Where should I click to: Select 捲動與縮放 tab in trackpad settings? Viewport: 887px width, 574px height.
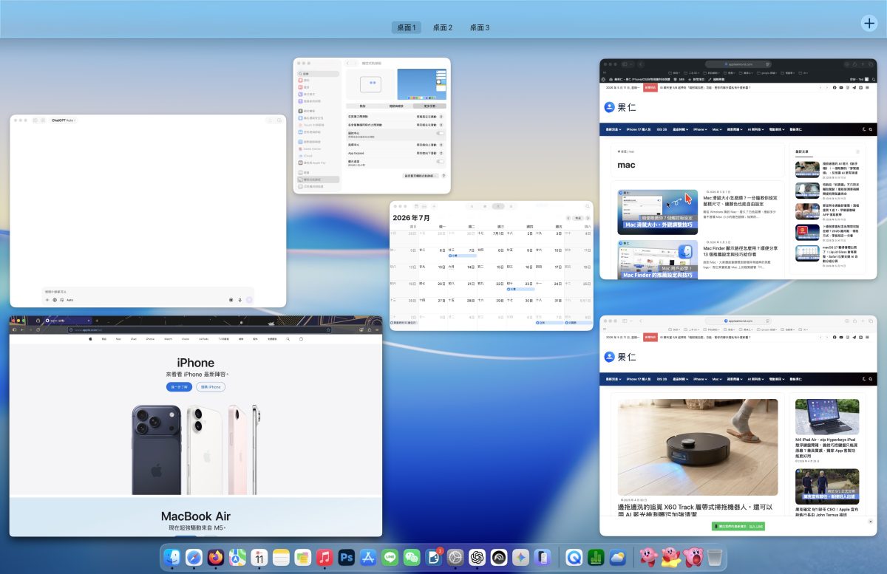point(396,106)
